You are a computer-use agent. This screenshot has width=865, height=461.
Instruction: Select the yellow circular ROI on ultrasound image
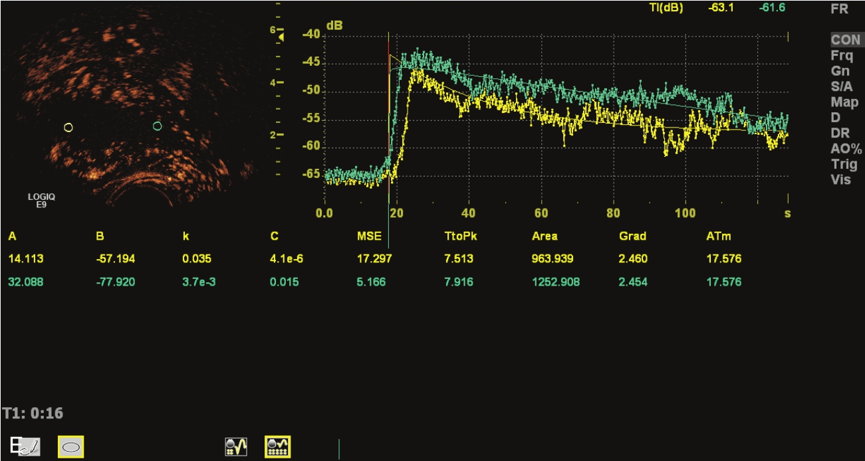pyautogui.click(x=68, y=128)
